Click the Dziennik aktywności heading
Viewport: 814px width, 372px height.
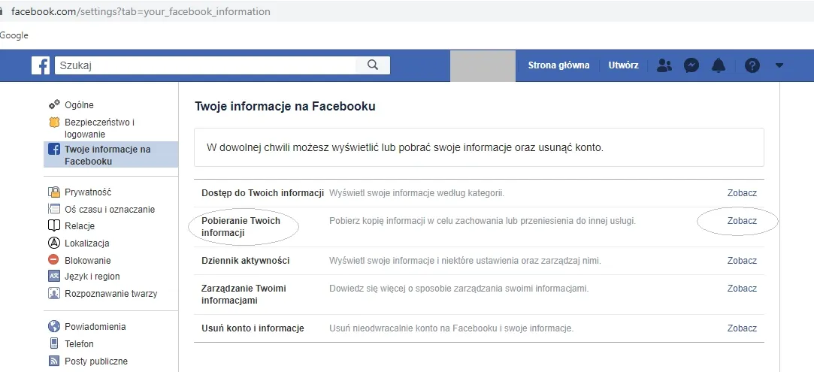(246, 261)
